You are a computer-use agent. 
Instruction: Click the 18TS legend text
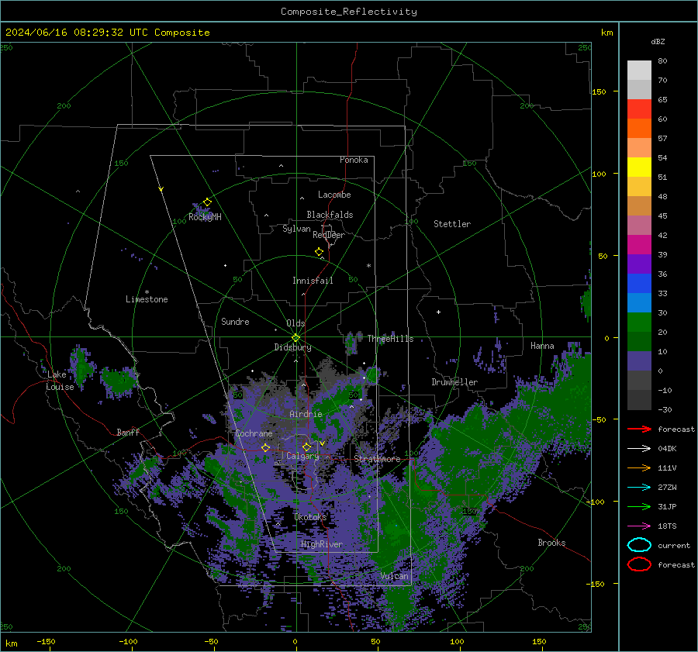667,526
